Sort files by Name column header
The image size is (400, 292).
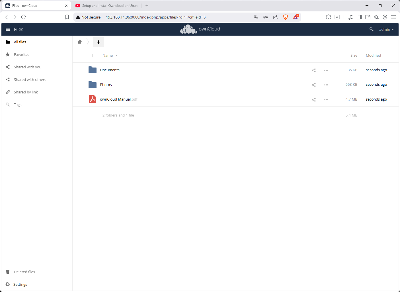108,56
